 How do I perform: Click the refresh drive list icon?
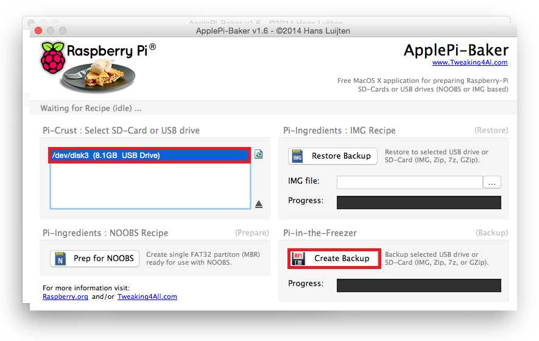click(x=259, y=155)
